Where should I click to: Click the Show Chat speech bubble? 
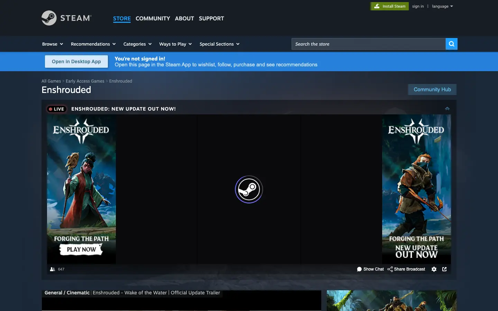tap(359, 269)
